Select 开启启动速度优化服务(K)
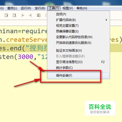The image size is (122, 122). tap(79, 43)
